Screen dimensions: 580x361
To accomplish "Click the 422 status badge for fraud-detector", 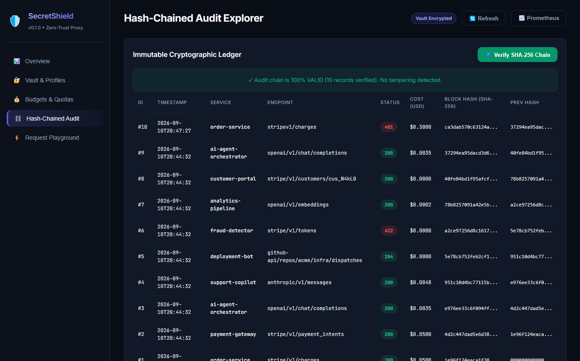I will click(x=389, y=231).
